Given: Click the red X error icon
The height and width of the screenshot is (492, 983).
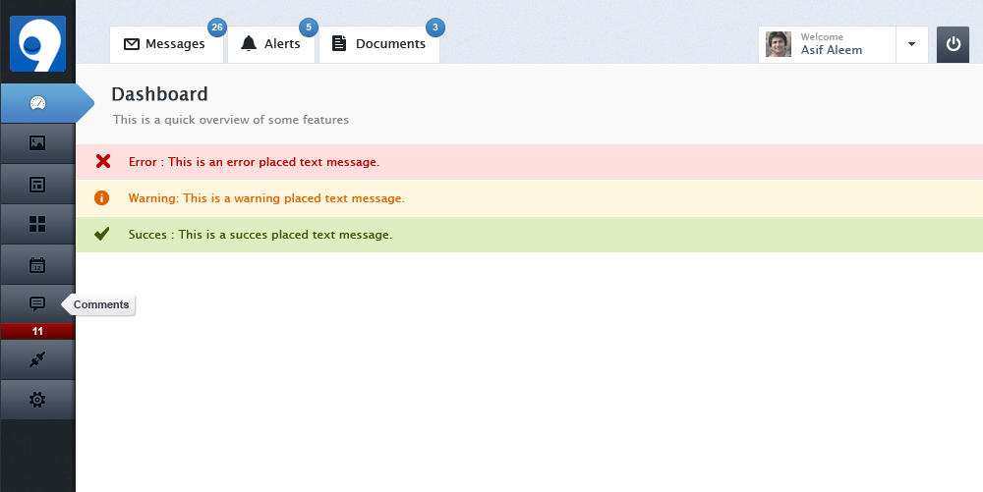Looking at the screenshot, I should [x=102, y=162].
